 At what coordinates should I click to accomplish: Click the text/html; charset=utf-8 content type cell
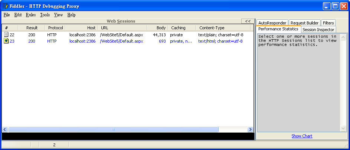(220, 41)
